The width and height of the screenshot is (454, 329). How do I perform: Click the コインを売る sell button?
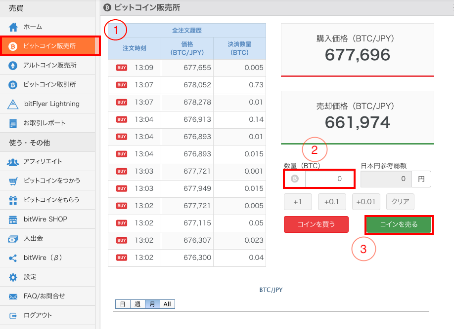coord(399,224)
